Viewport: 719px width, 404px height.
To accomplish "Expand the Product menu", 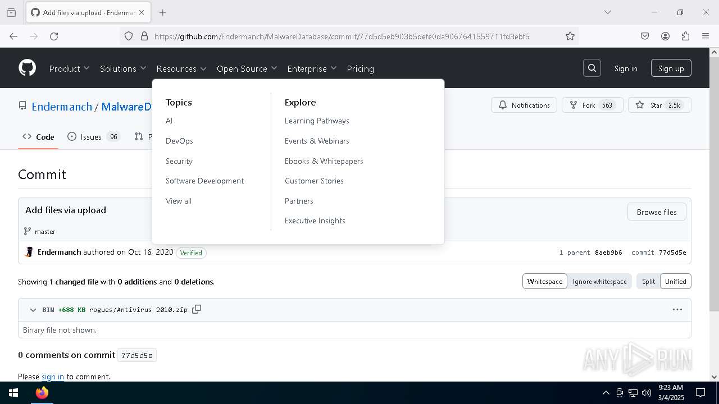I will coord(69,68).
